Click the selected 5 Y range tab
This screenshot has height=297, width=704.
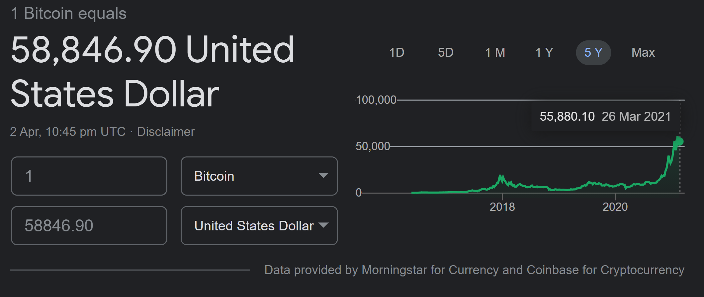click(x=593, y=52)
